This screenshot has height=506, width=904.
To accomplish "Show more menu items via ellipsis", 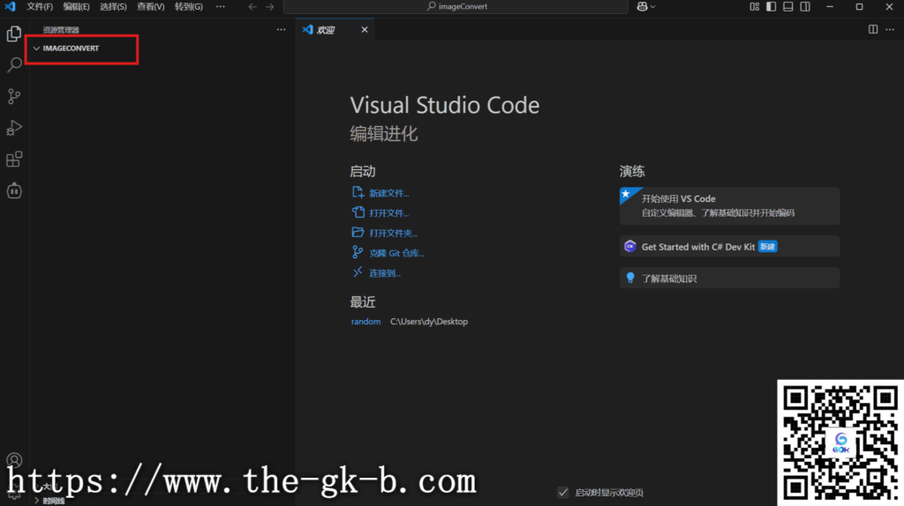I will pos(220,7).
